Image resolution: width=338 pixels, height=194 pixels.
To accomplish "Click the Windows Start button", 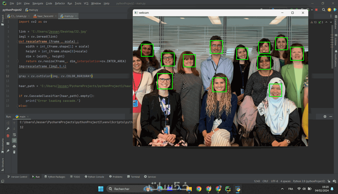I will 101,189.
